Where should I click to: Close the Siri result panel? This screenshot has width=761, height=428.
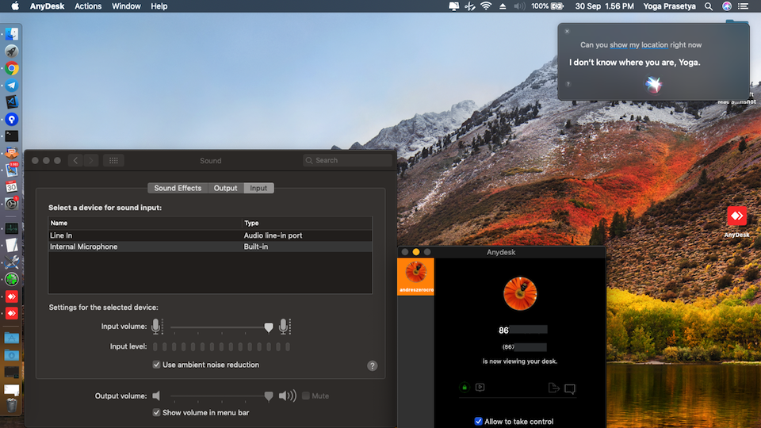coord(567,31)
